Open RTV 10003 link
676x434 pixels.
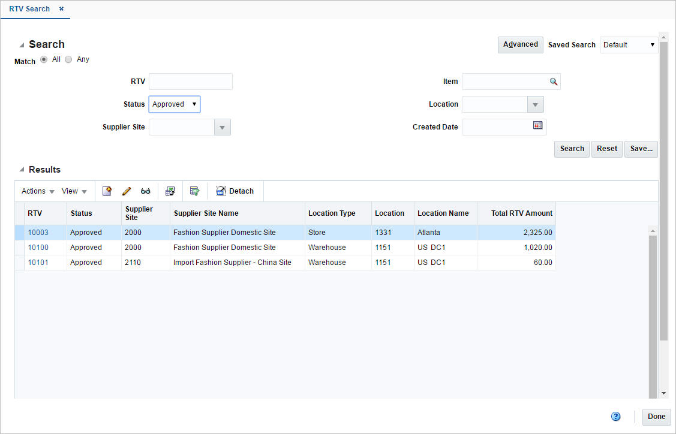38,233
